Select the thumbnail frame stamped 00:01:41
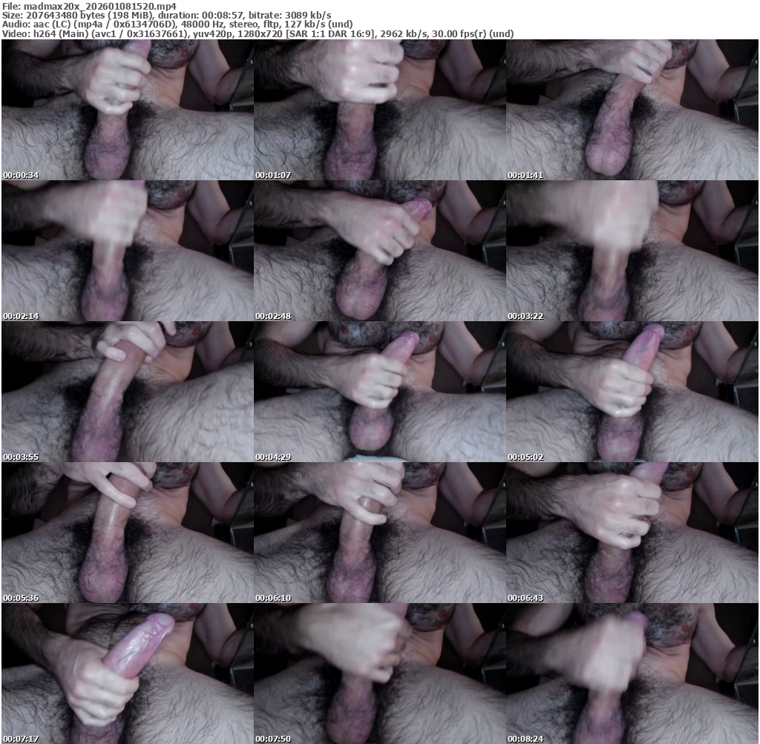Viewport: 760px width, 744px height. pyautogui.click(x=632, y=110)
